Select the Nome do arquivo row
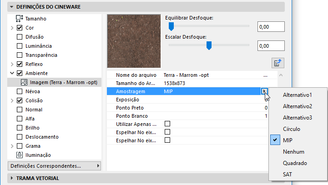Image resolution: width=328 pixels, height=185 pixels. 192,75
